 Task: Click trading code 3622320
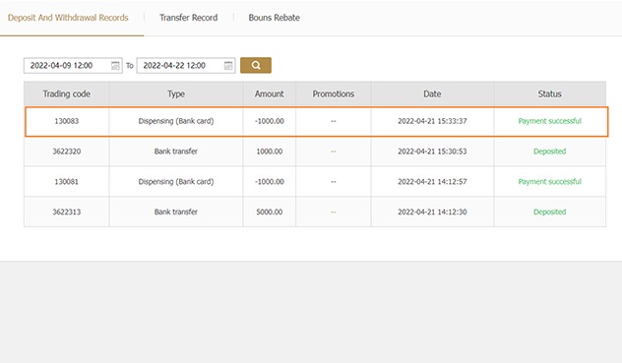pos(67,151)
